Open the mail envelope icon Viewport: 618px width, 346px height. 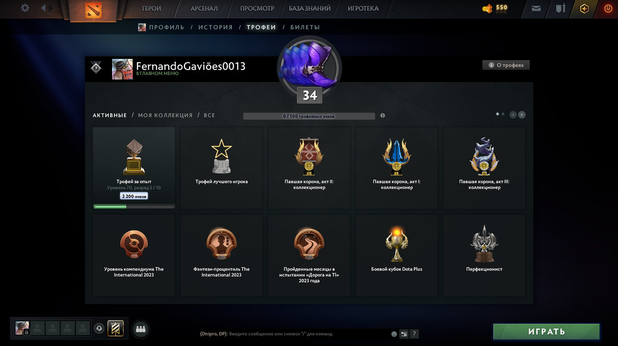536,8
